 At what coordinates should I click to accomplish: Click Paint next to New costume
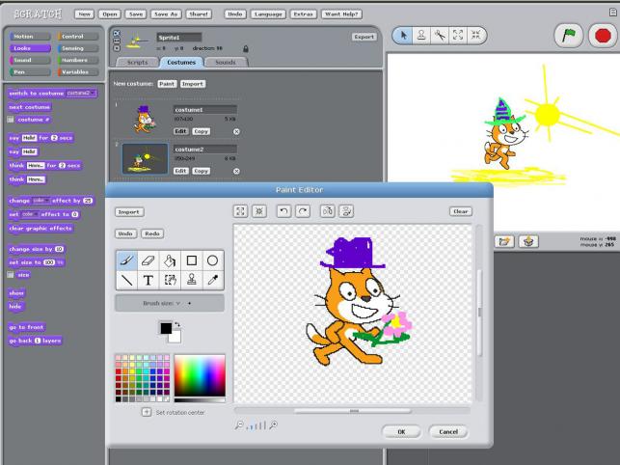coord(167,84)
